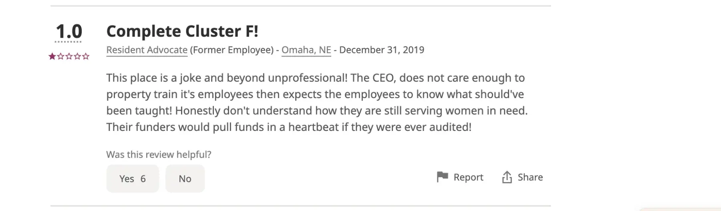721x211 pixels.
Task: Click the divider line below the review
Action: point(300,206)
